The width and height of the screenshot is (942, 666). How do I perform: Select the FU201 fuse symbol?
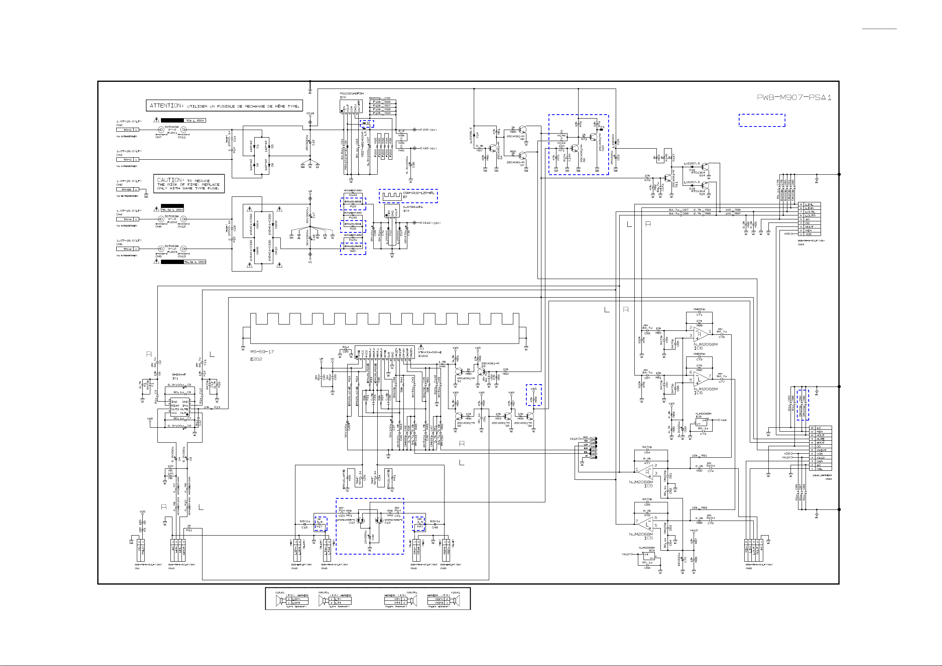[x=172, y=130]
